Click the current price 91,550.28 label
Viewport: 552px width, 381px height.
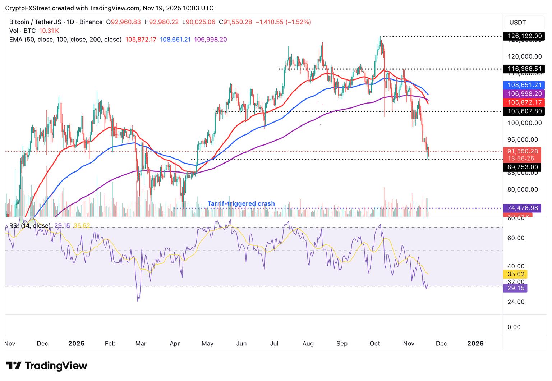point(522,151)
